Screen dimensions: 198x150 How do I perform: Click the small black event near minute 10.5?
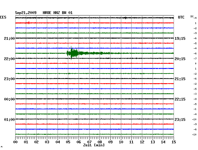pyautogui.click(x=126, y=18)
